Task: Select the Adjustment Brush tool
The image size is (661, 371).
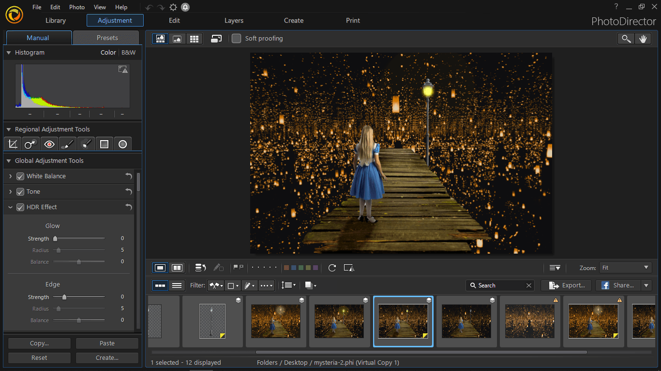Action: click(68, 144)
